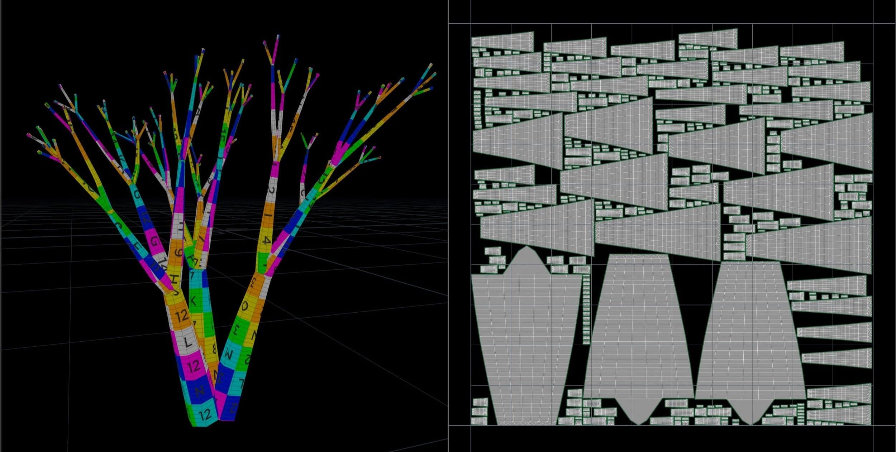Click the orange "9" segment above "H"
896x452 pixels.
click(177, 253)
